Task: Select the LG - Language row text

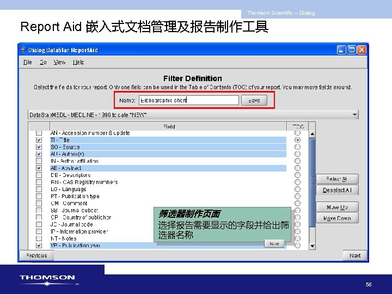Action: tap(69, 189)
